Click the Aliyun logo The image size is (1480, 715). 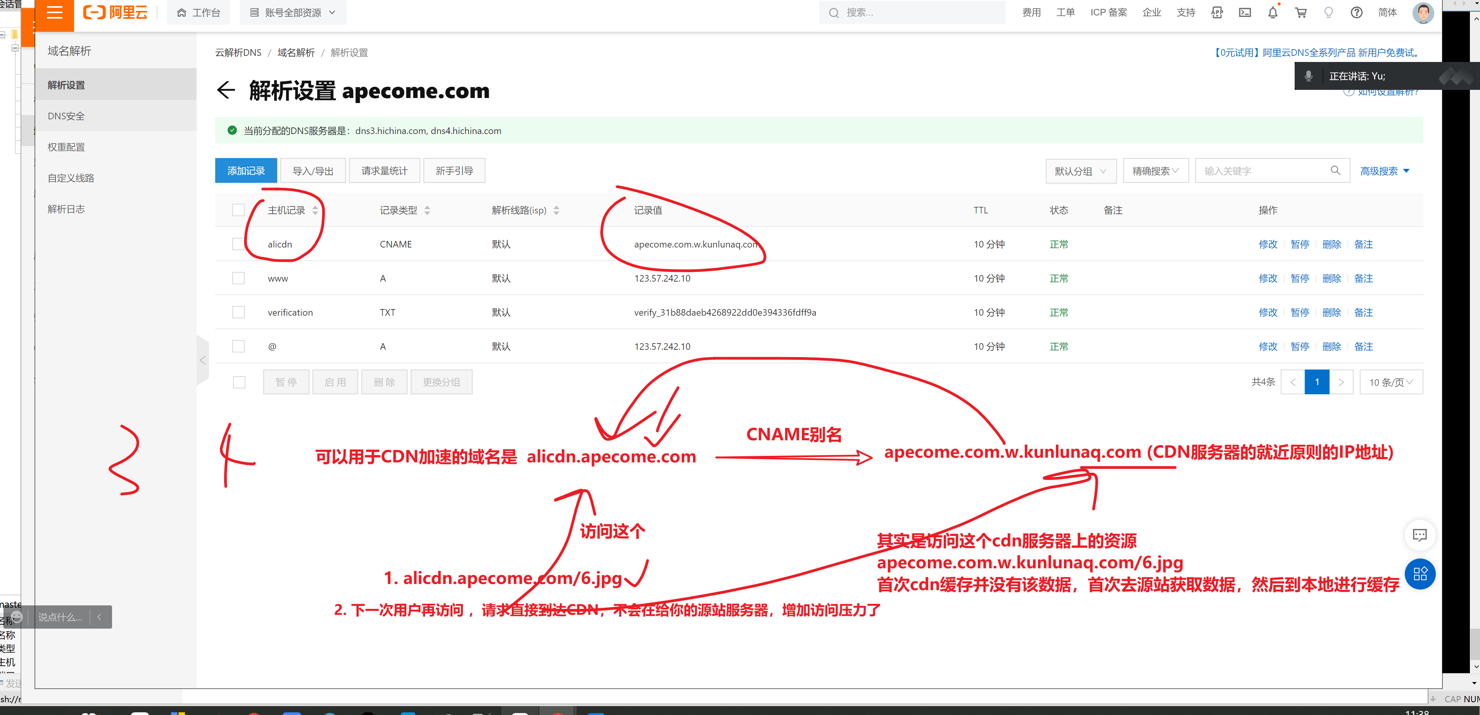(x=116, y=13)
